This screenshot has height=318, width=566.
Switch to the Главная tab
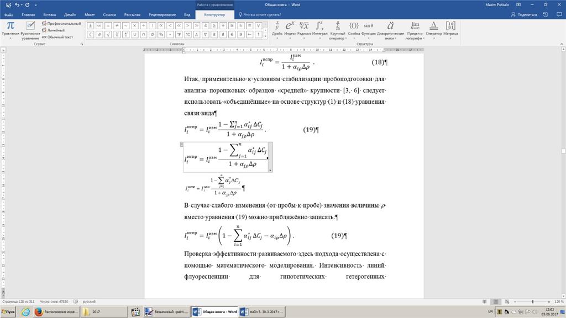coord(28,15)
